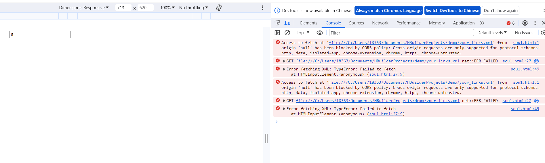Viewport: 545px width, 163px height.
Task: Toggle the device toolbar icon
Action: point(287,23)
